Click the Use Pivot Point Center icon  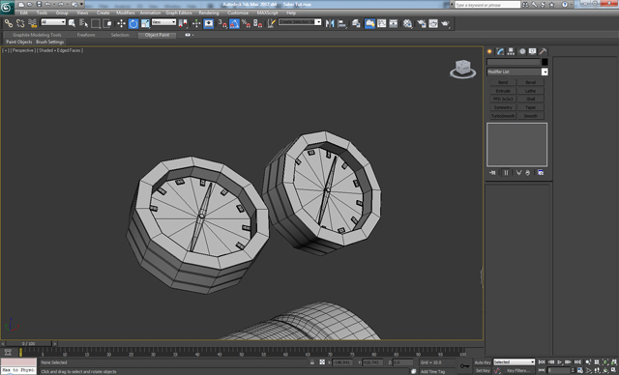(183, 23)
